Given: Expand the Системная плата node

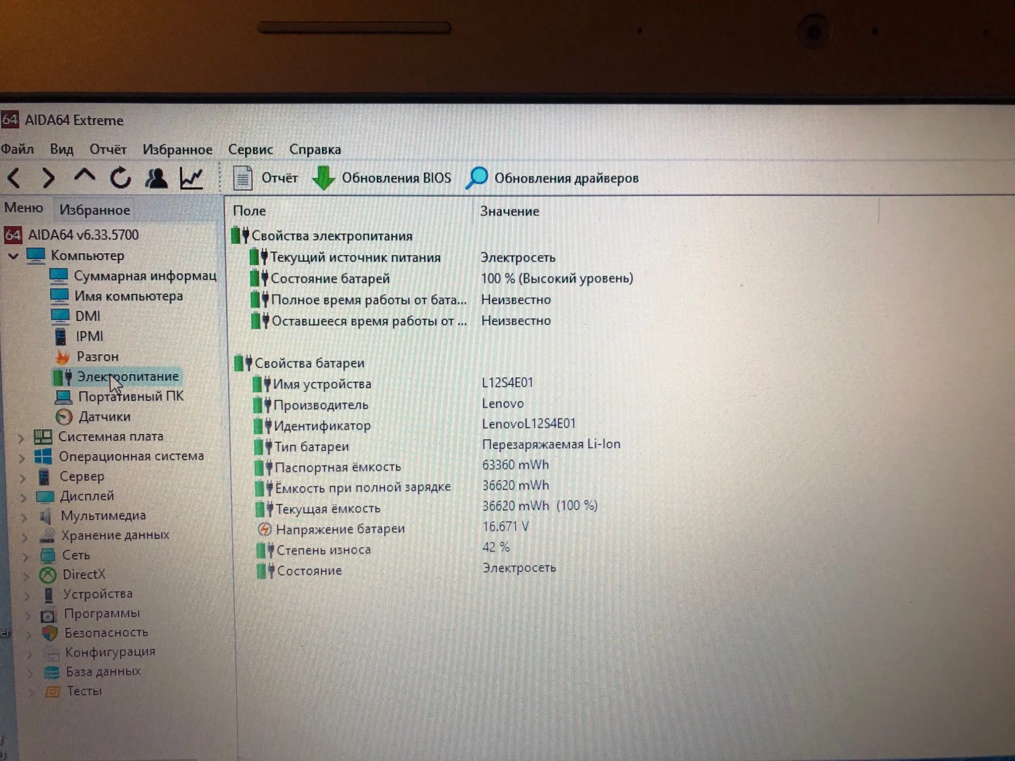Looking at the screenshot, I should click(x=21, y=437).
